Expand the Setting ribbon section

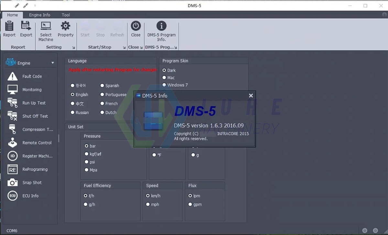coord(73,47)
